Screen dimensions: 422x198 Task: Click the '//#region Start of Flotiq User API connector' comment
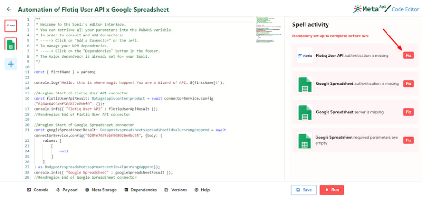click(81, 93)
